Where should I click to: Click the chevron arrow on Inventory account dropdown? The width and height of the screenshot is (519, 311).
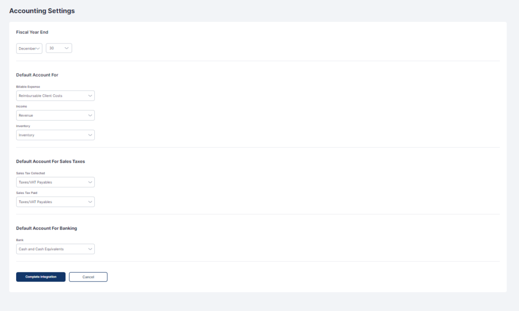point(90,135)
